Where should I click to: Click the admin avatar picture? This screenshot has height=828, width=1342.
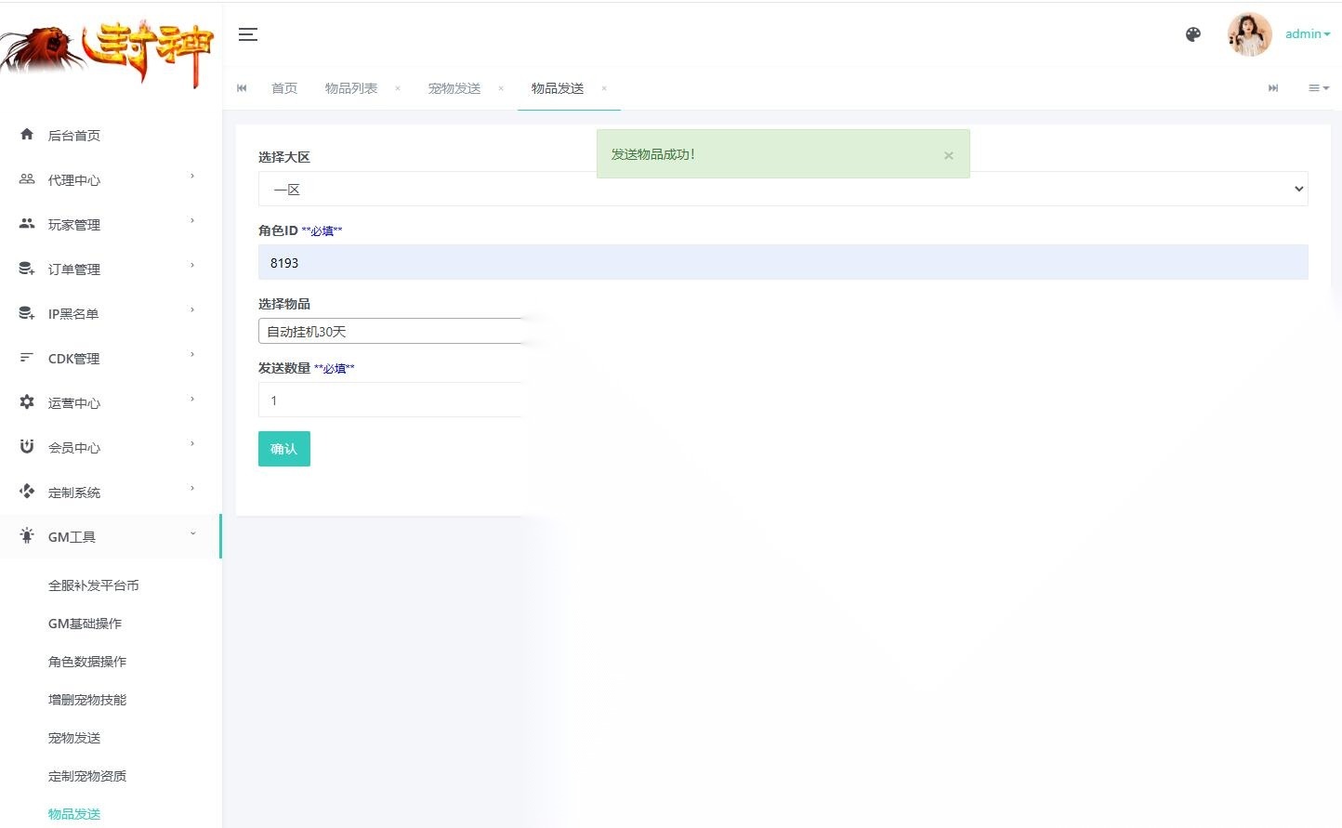tap(1249, 34)
